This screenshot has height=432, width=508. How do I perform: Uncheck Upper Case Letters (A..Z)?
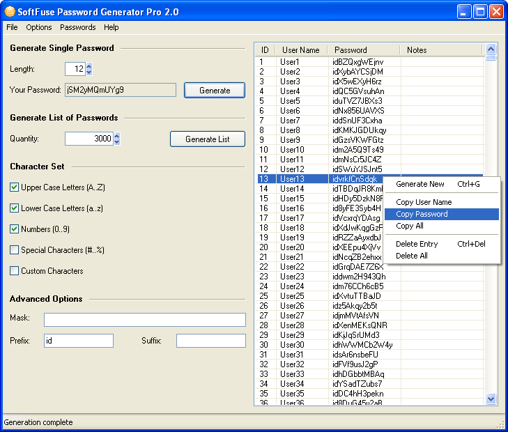click(14, 187)
